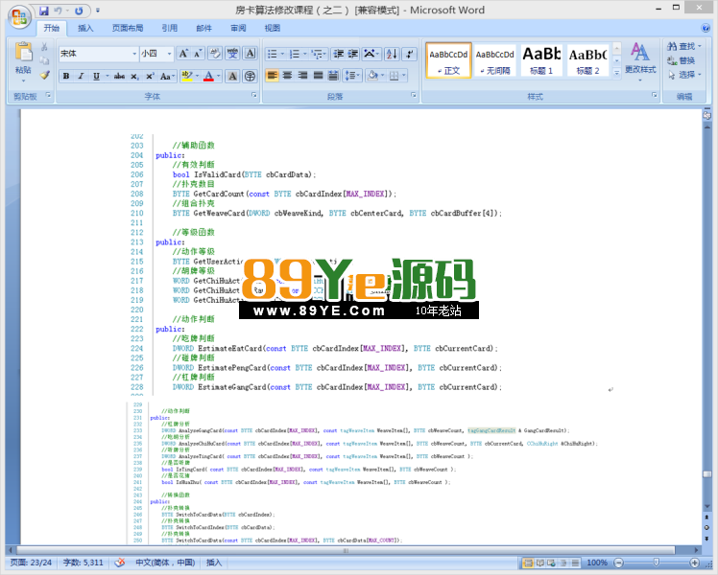Switch to the 引用 ribbon tab
The width and height of the screenshot is (718, 575).
[x=170, y=28]
